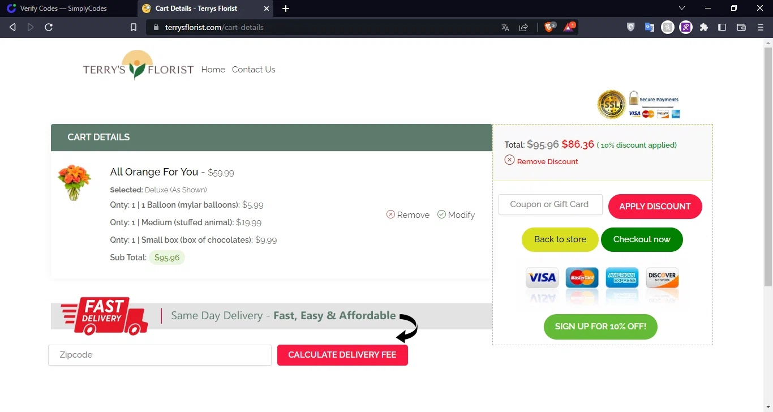Go to the Home page link

click(x=213, y=70)
